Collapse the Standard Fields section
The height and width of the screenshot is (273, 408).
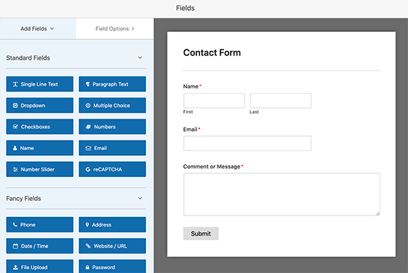(x=140, y=58)
